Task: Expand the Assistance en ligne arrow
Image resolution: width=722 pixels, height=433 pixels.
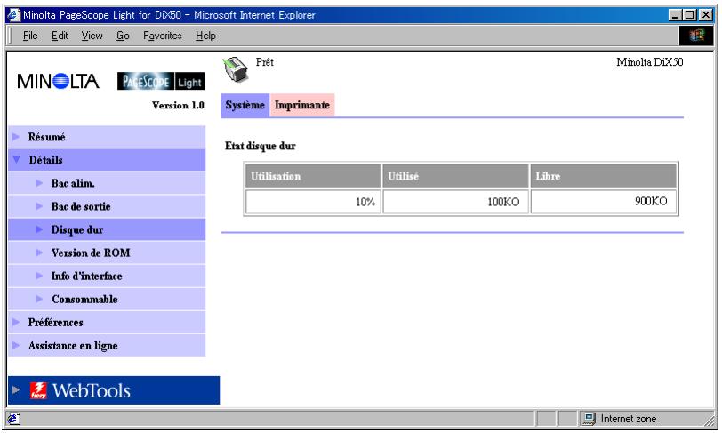Action: click(16, 345)
